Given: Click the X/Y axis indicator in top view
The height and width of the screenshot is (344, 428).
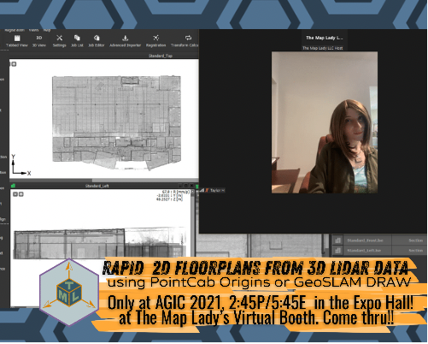Looking at the screenshot, I should point(21,165).
